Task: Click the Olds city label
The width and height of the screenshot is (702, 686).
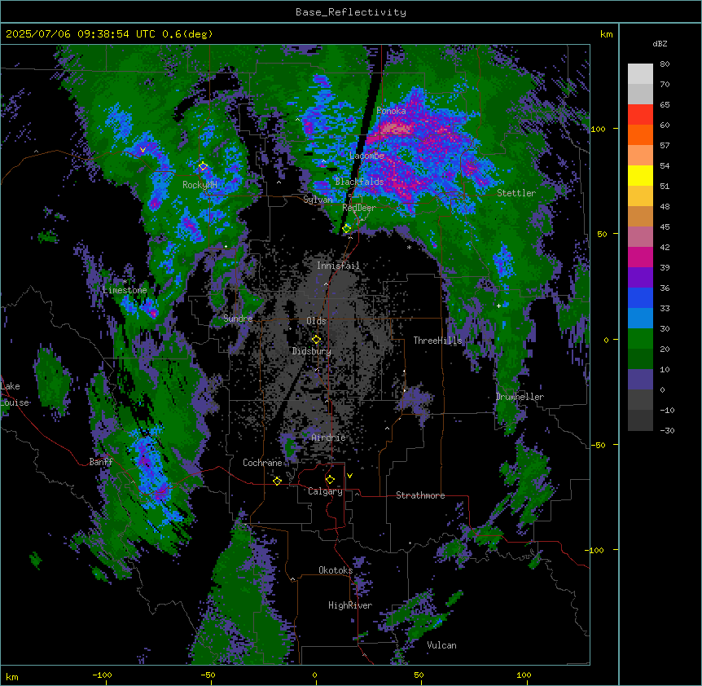Action: (x=316, y=321)
